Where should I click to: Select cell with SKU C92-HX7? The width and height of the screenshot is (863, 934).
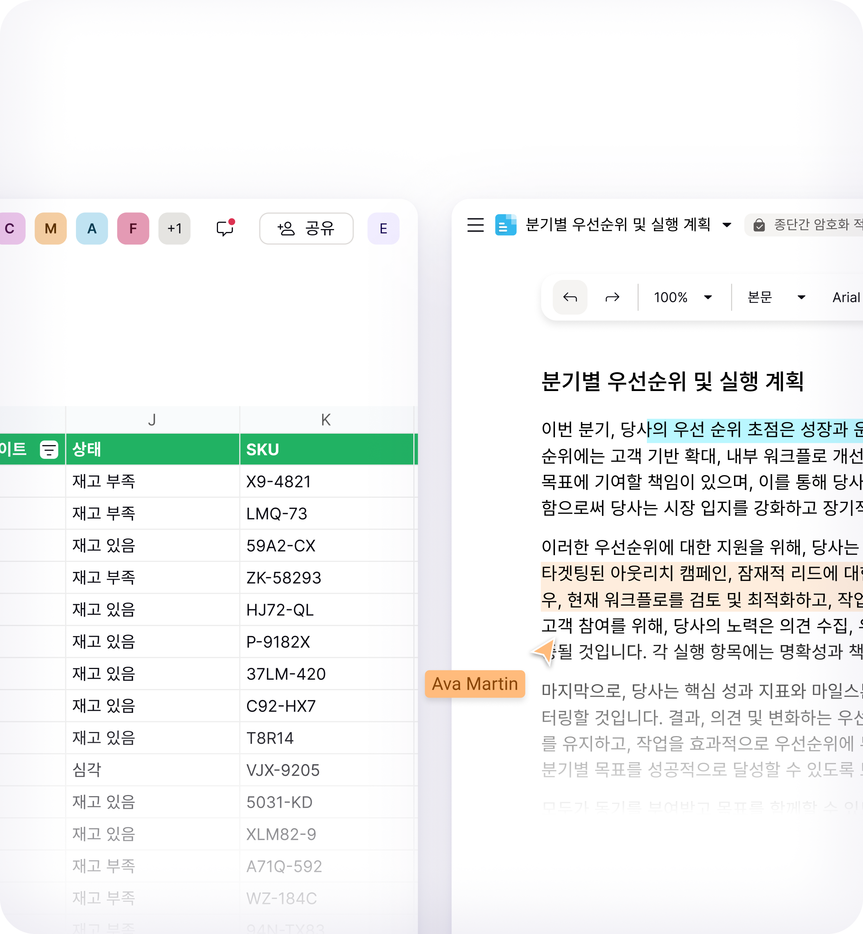[x=327, y=706]
